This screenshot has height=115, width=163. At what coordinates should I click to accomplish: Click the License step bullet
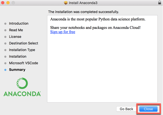point(5,37)
